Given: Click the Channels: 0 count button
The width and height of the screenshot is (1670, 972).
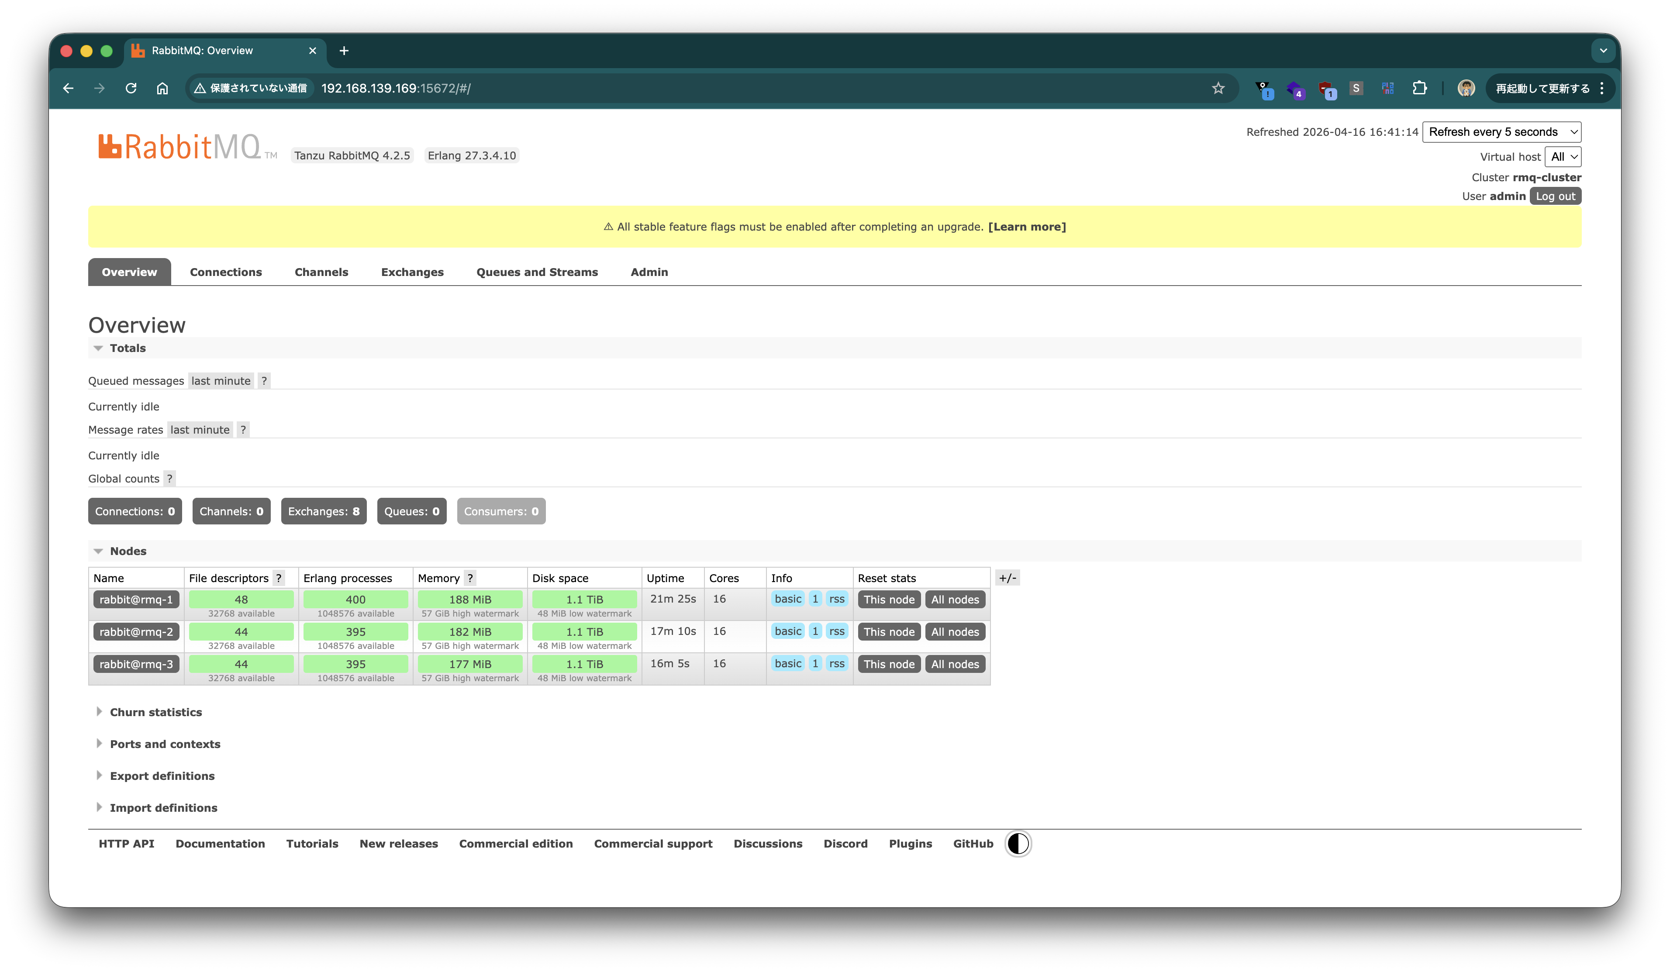Looking at the screenshot, I should pyautogui.click(x=231, y=511).
